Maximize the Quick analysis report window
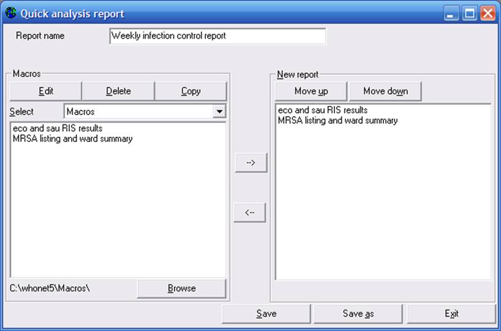The image size is (501, 331). 469,13
